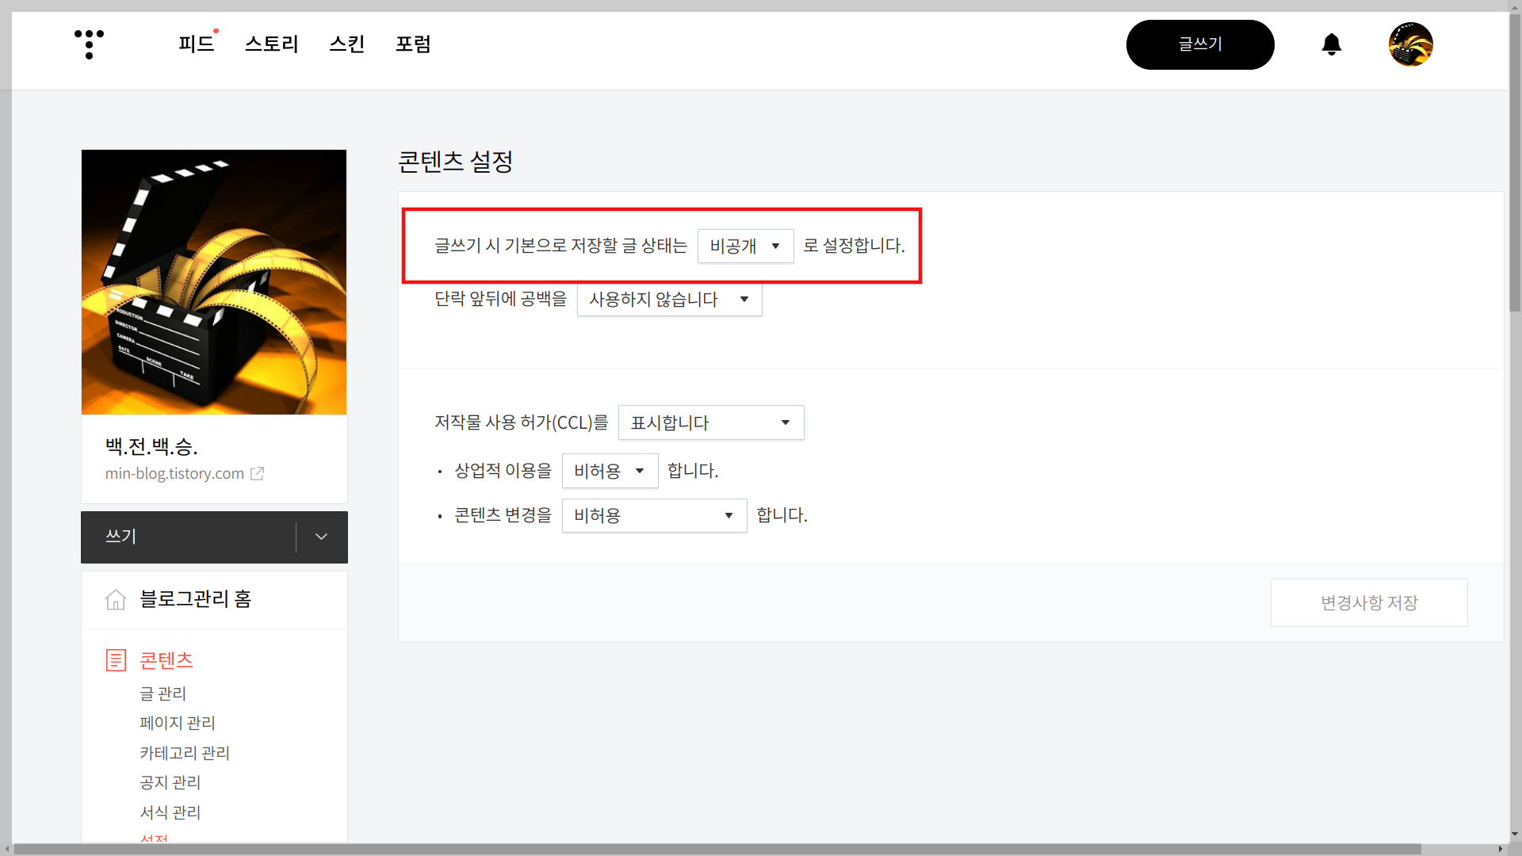Switch to the 피드 menu
The width and height of the screenshot is (1522, 856).
point(197,44)
